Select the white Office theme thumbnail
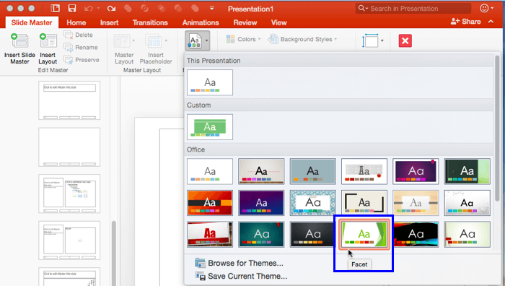Screen dimensions: 505x286 [210, 171]
